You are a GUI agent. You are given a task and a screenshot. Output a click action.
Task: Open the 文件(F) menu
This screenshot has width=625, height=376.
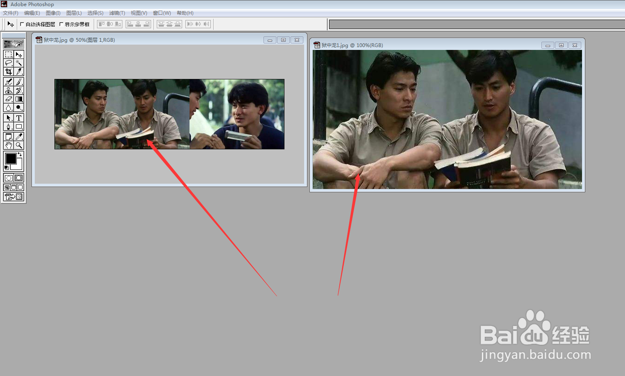(x=11, y=13)
